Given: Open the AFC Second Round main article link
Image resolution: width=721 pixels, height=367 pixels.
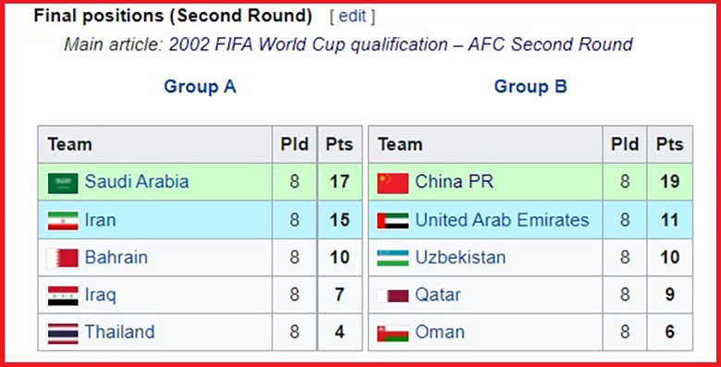Looking at the screenshot, I should 400,44.
